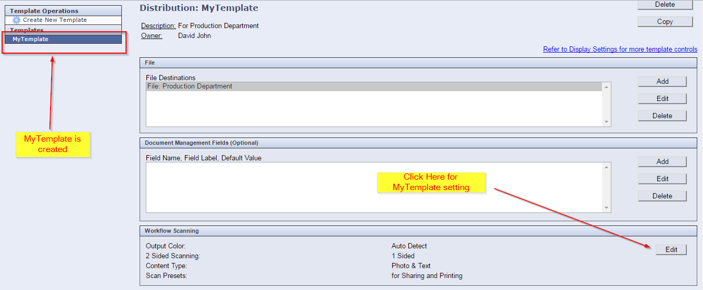Click the Template Operations header
This screenshot has width=703, height=290.
[63, 10]
